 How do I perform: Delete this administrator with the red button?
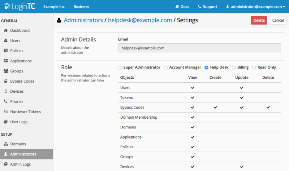(x=259, y=20)
